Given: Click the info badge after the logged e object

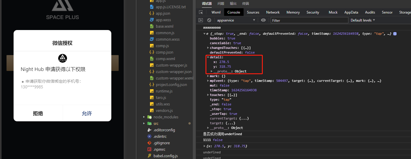Looking at the screenshot, I should (x=395, y=34).
